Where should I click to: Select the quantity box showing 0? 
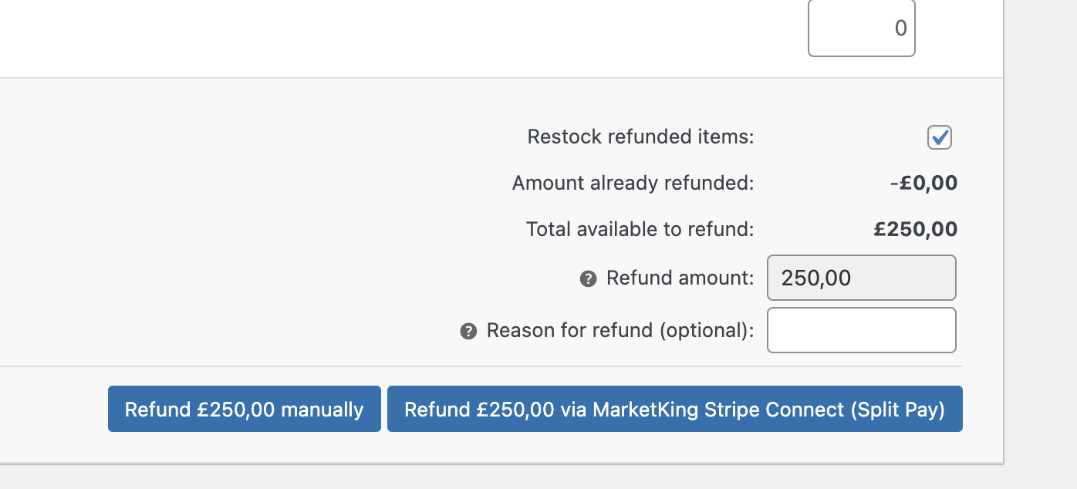pyautogui.click(x=862, y=29)
